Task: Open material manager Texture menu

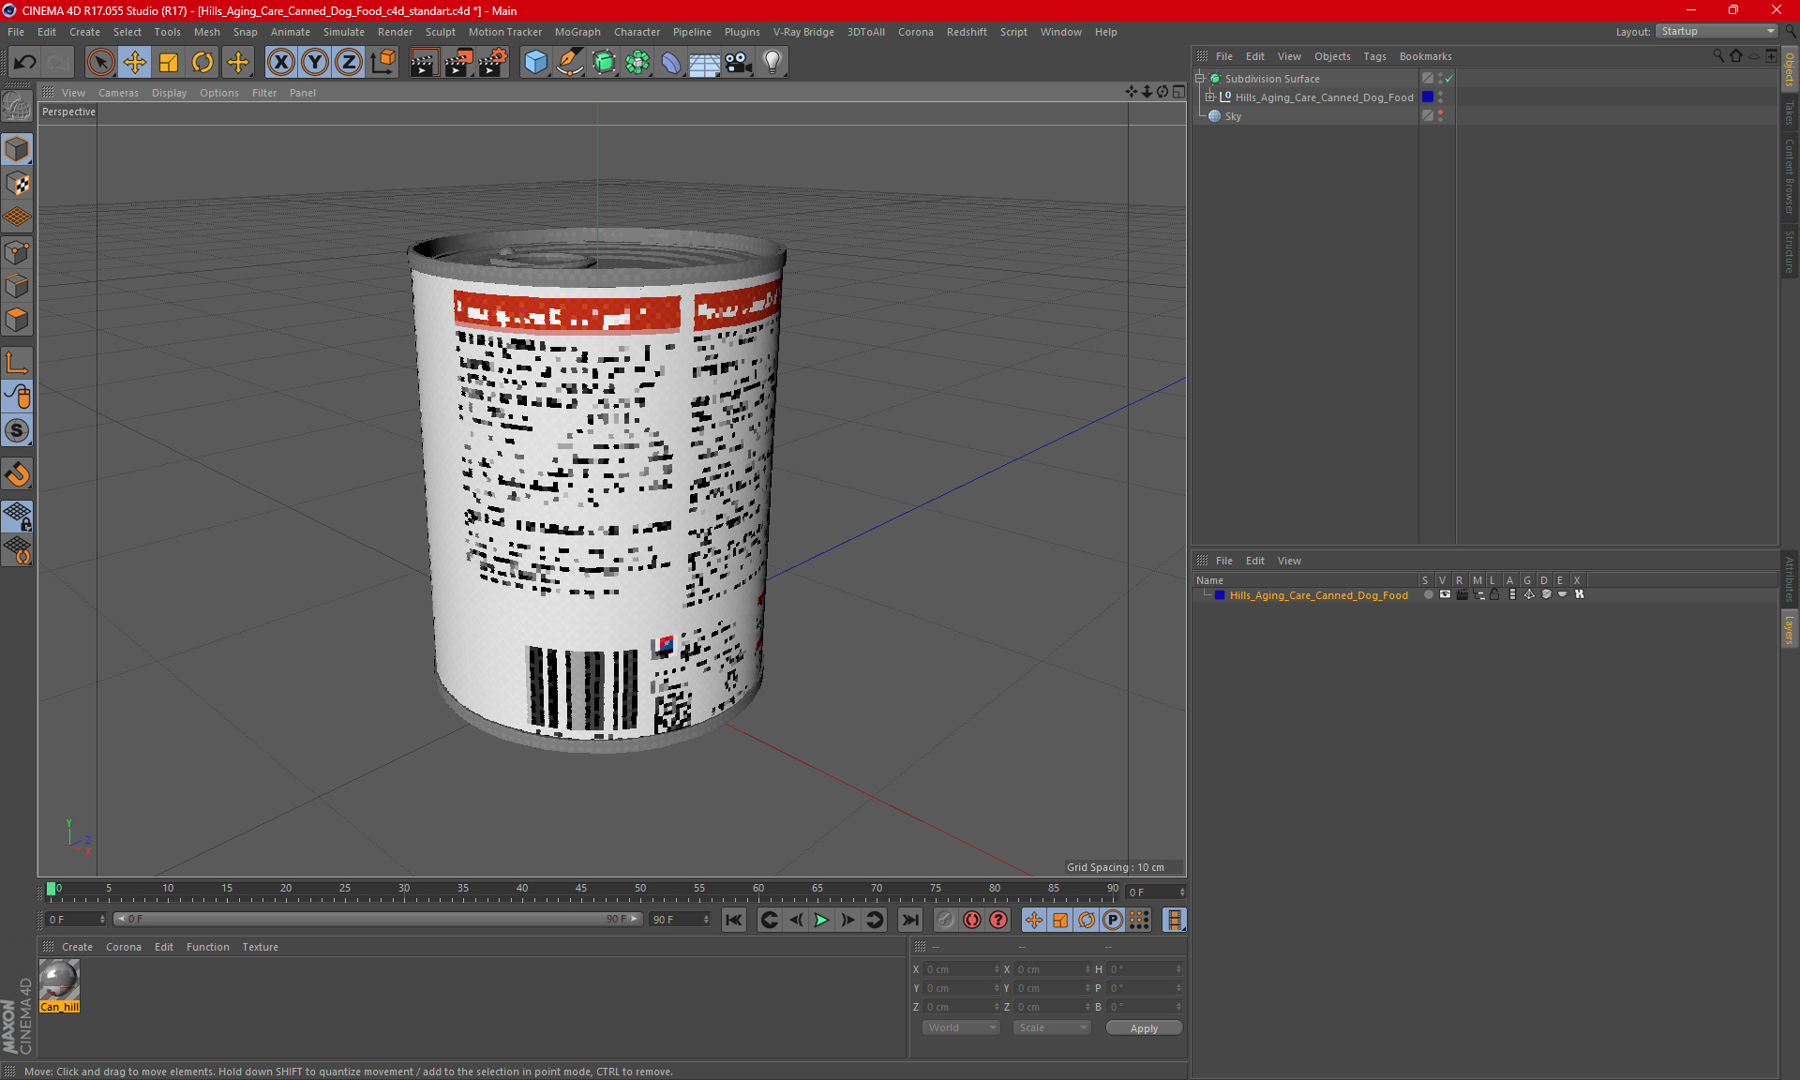Action: (260, 947)
